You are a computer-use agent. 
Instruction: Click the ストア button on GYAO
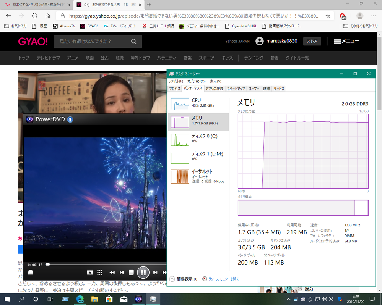point(312,41)
